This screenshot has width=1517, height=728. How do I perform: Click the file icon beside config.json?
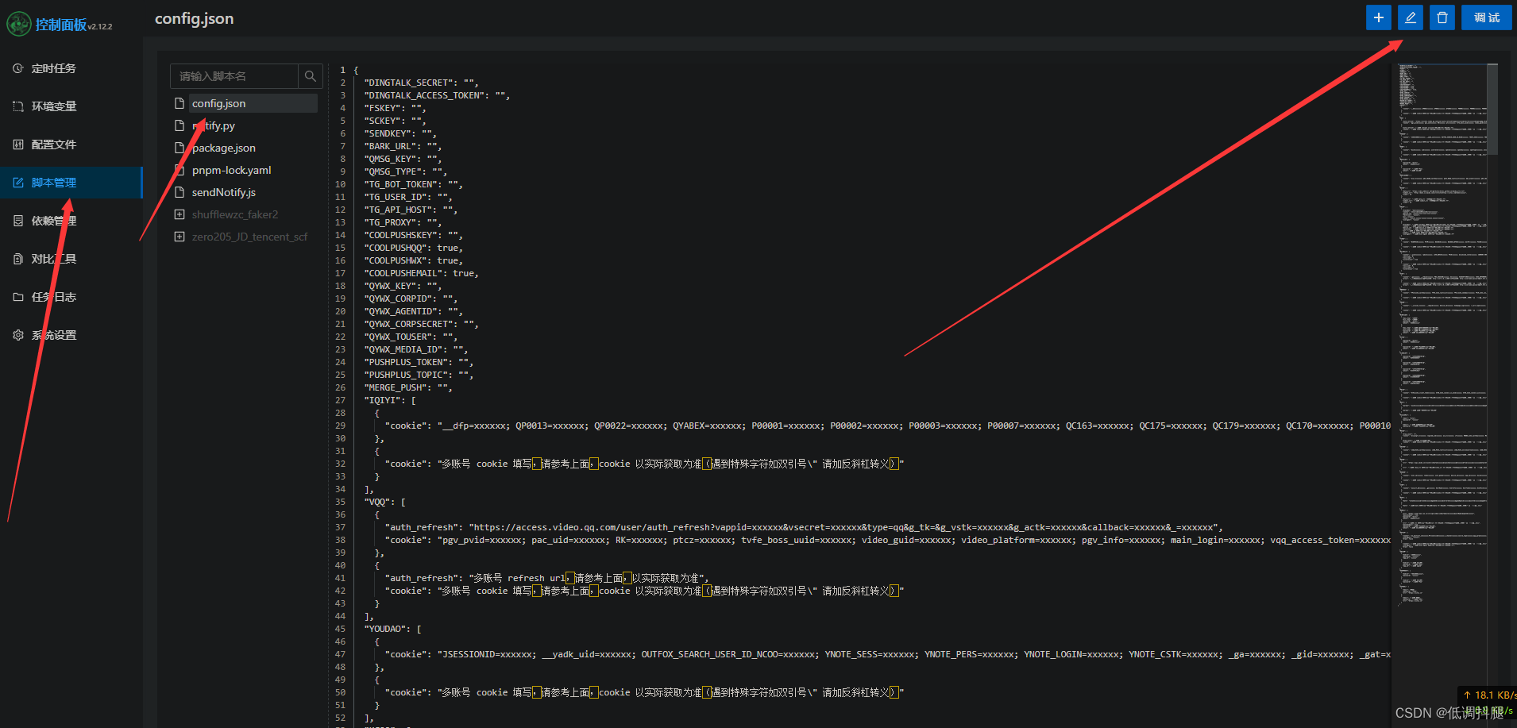[x=179, y=103]
